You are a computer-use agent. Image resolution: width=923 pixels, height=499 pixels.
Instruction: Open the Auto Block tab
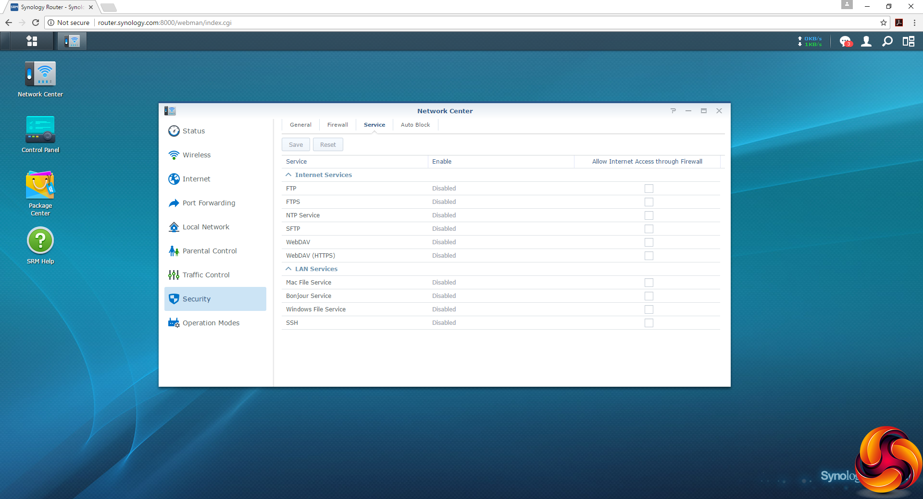point(415,125)
